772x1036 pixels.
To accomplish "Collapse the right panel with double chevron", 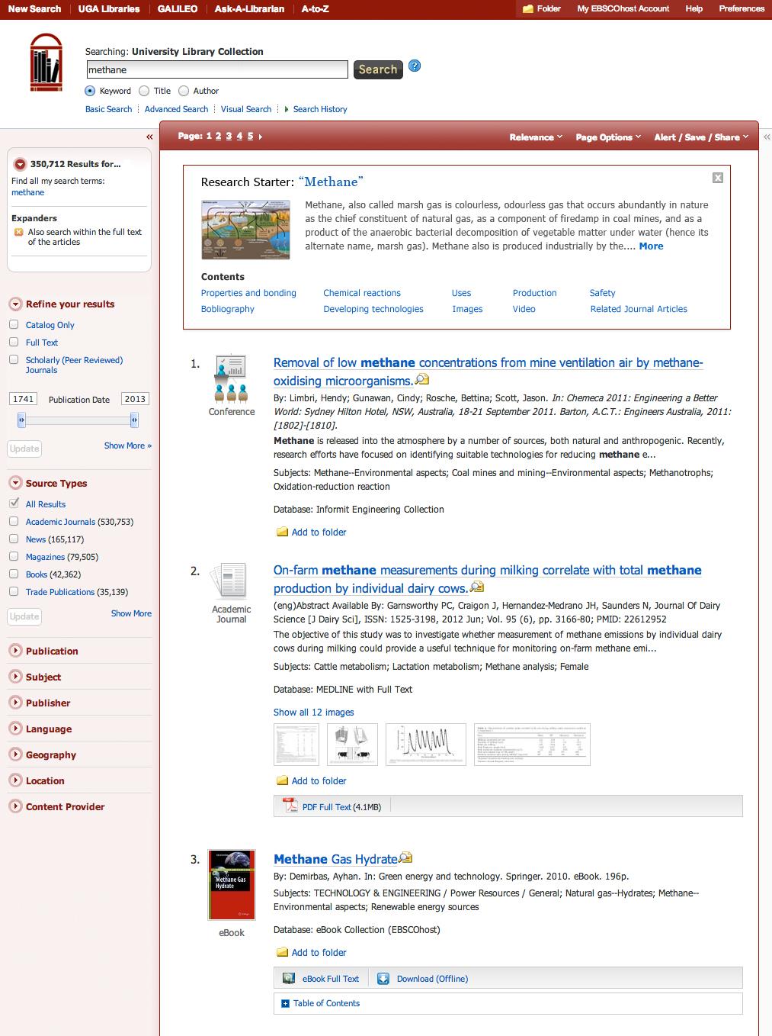I will tap(766, 137).
